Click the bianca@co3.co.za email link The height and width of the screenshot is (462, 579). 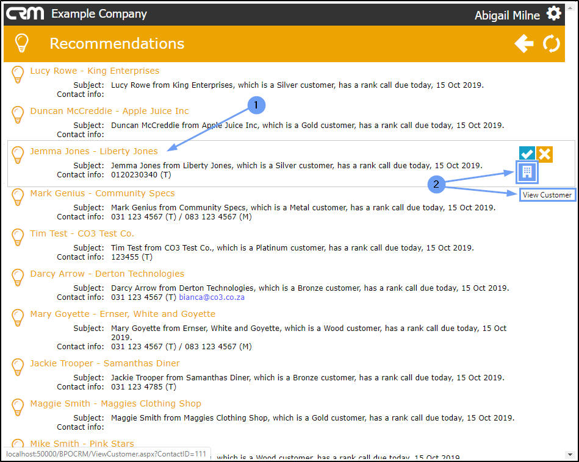pos(212,297)
